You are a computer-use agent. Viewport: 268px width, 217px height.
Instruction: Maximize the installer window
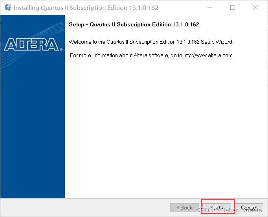[233, 7]
